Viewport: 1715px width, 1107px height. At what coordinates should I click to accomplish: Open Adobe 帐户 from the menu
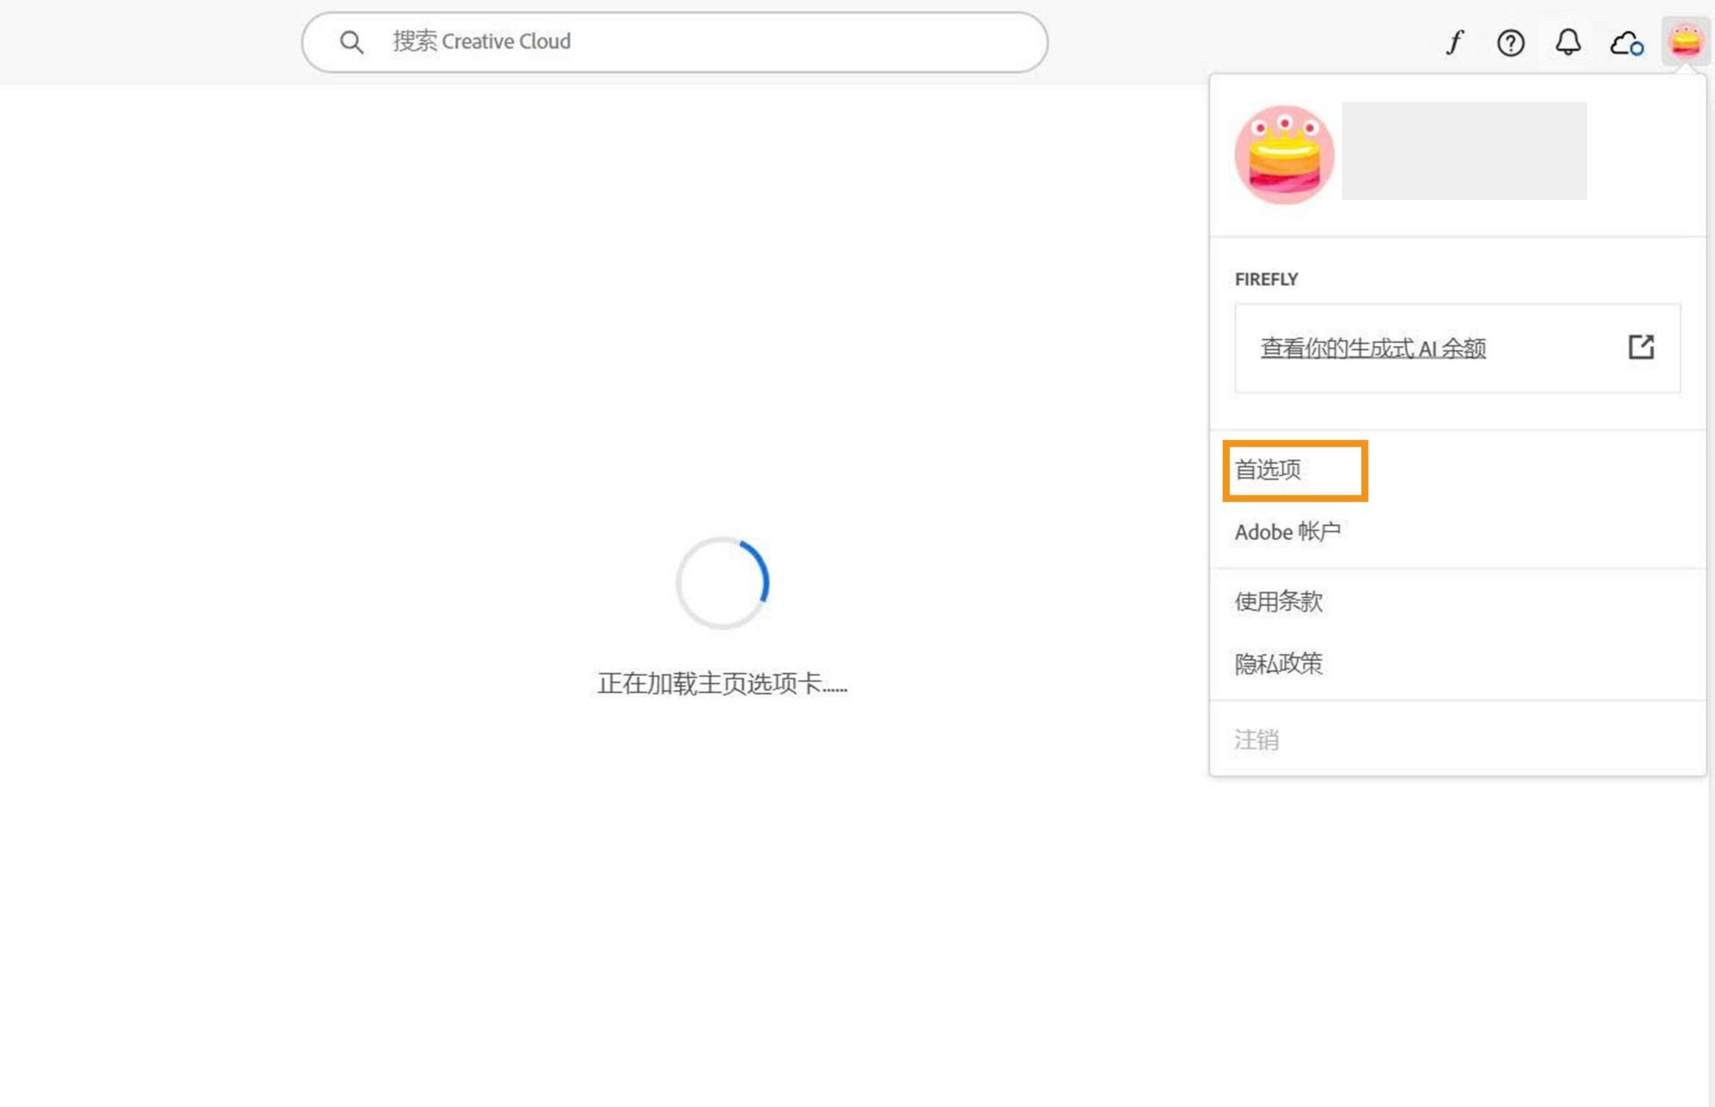tap(1288, 531)
